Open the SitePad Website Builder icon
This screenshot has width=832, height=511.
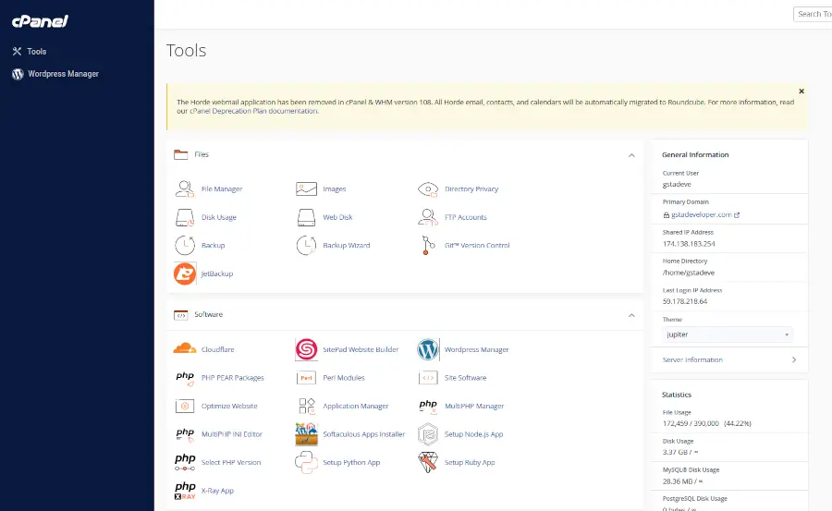306,349
